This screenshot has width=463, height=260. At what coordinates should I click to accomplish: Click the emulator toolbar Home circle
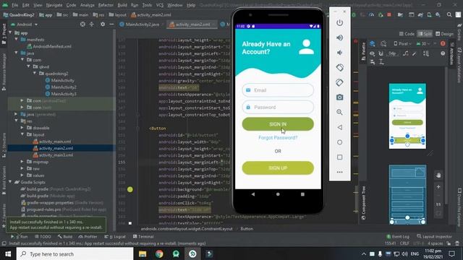[339, 142]
